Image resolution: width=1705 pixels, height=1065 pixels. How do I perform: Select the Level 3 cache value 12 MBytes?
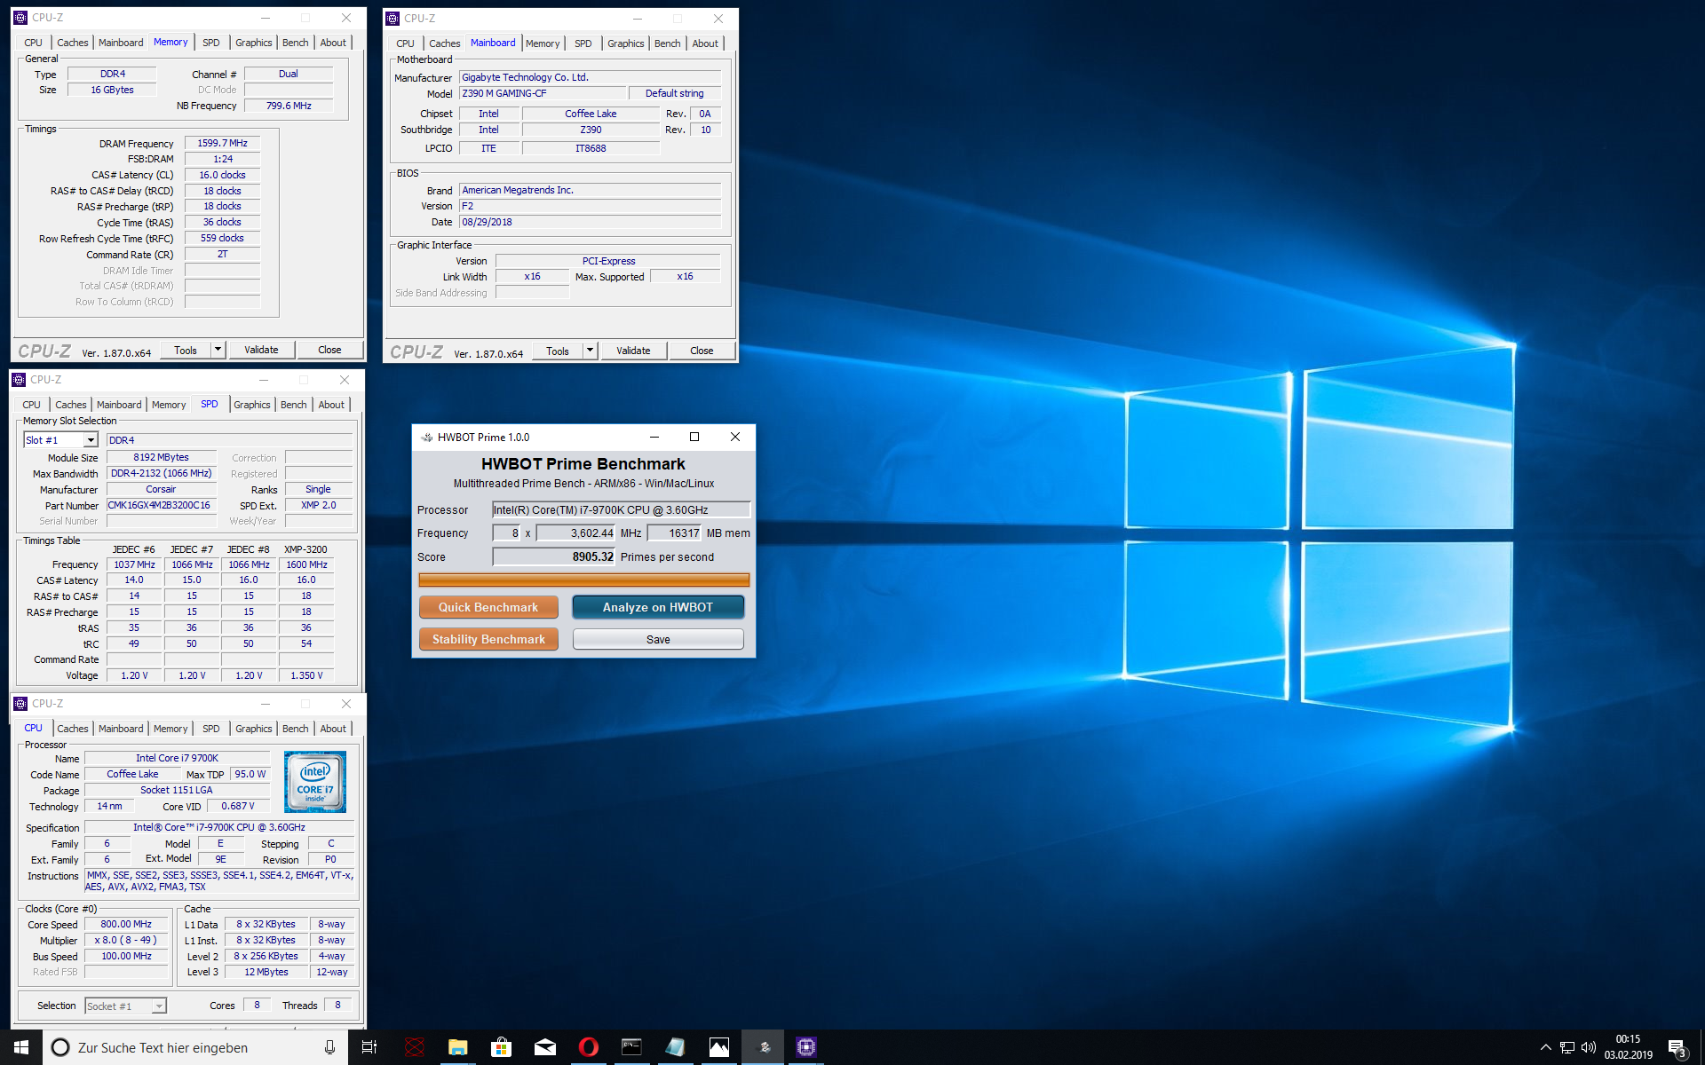(x=266, y=972)
